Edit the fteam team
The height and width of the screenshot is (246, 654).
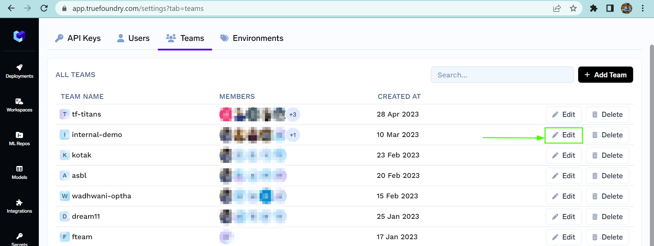[x=564, y=237]
